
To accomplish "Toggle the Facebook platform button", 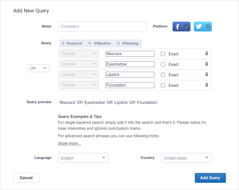I will tap(181, 27).
